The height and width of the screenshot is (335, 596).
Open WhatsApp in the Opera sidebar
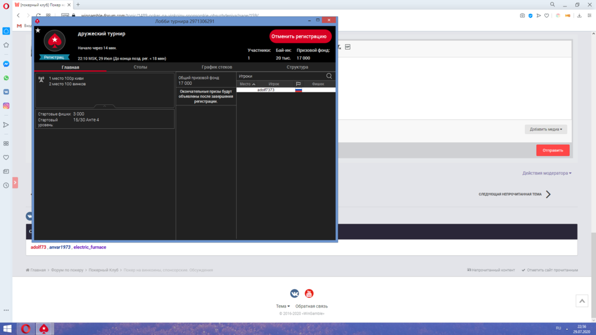tap(6, 78)
